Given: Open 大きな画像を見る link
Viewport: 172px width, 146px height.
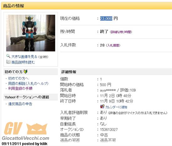Looking at the screenshot, I should (x=24, y=57).
